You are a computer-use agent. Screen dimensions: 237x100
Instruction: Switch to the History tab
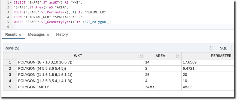click(62, 35)
